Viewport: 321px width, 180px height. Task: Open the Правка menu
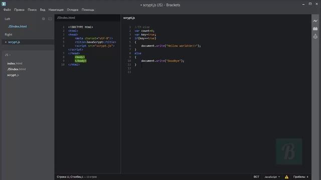tap(19, 9)
